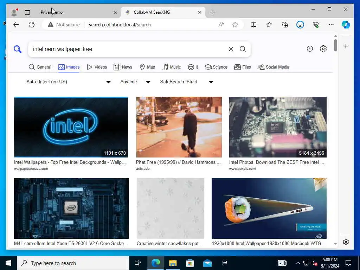Switch to Videos category
This screenshot has height=270, width=360.
(x=97, y=67)
